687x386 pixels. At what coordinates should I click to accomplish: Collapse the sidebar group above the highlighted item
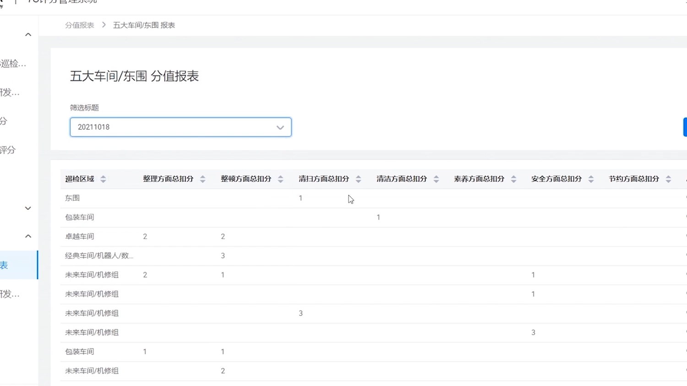(x=28, y=236)
